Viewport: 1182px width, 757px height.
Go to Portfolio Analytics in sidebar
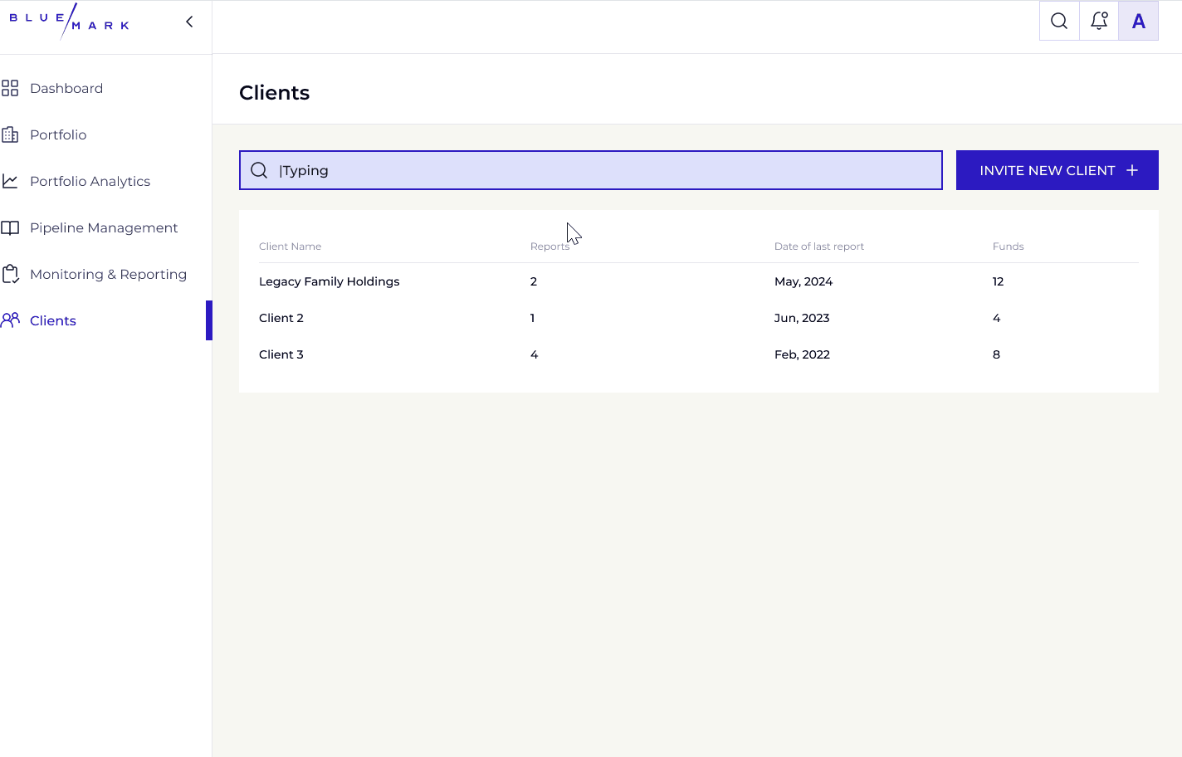pos(90,181)
